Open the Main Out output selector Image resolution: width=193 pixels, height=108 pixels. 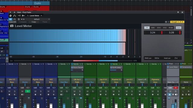173,82
